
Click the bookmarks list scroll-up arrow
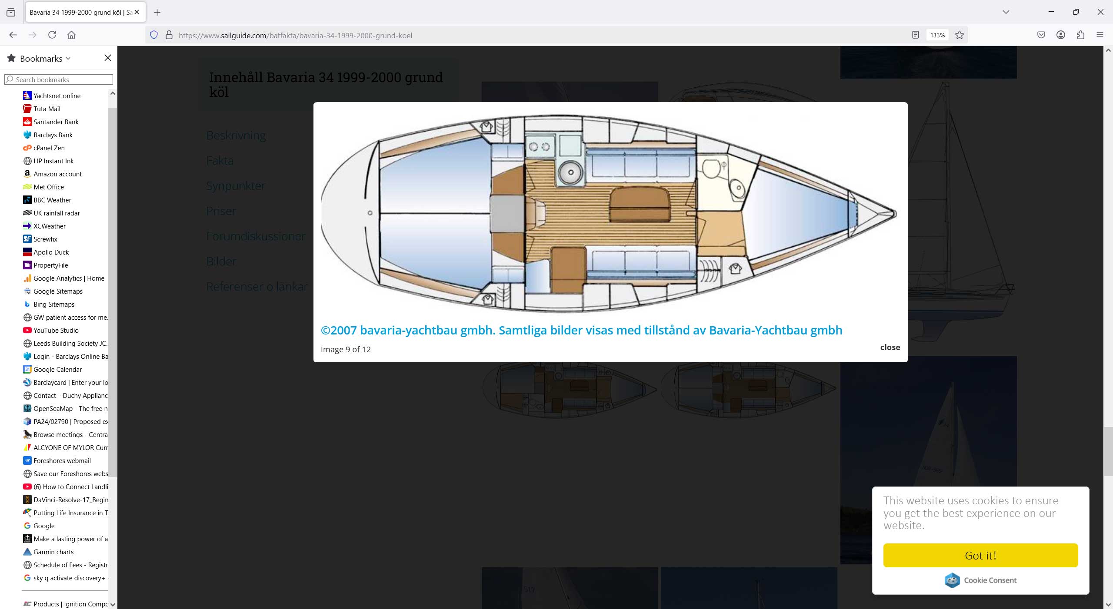pyautogui.click(x=113, y=93)
